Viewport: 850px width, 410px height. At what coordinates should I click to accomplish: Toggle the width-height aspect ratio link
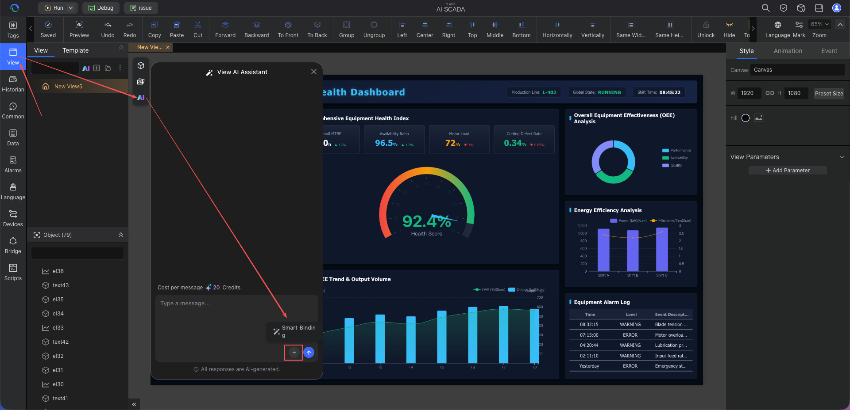tap(770, 93)
